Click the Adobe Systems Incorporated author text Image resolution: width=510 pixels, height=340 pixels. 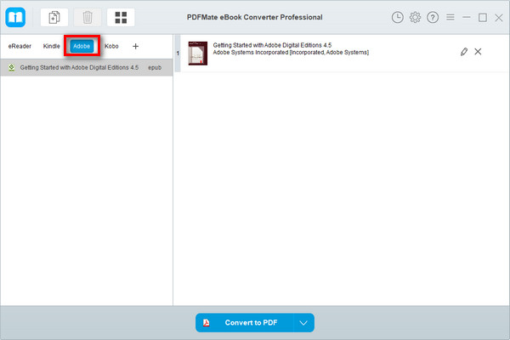[291, 53]
